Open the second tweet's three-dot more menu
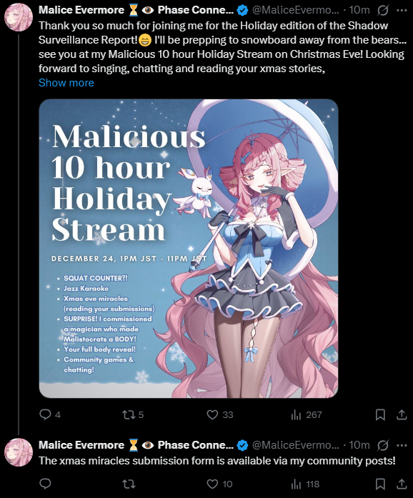Image resolution: width=413 pixels, height=498 pixels. [402, 445]
